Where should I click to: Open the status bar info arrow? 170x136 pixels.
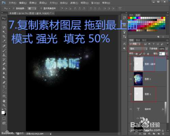[x=51, y=134]
